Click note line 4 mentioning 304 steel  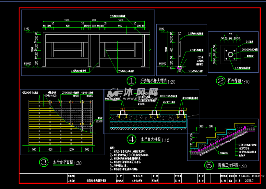126,162
